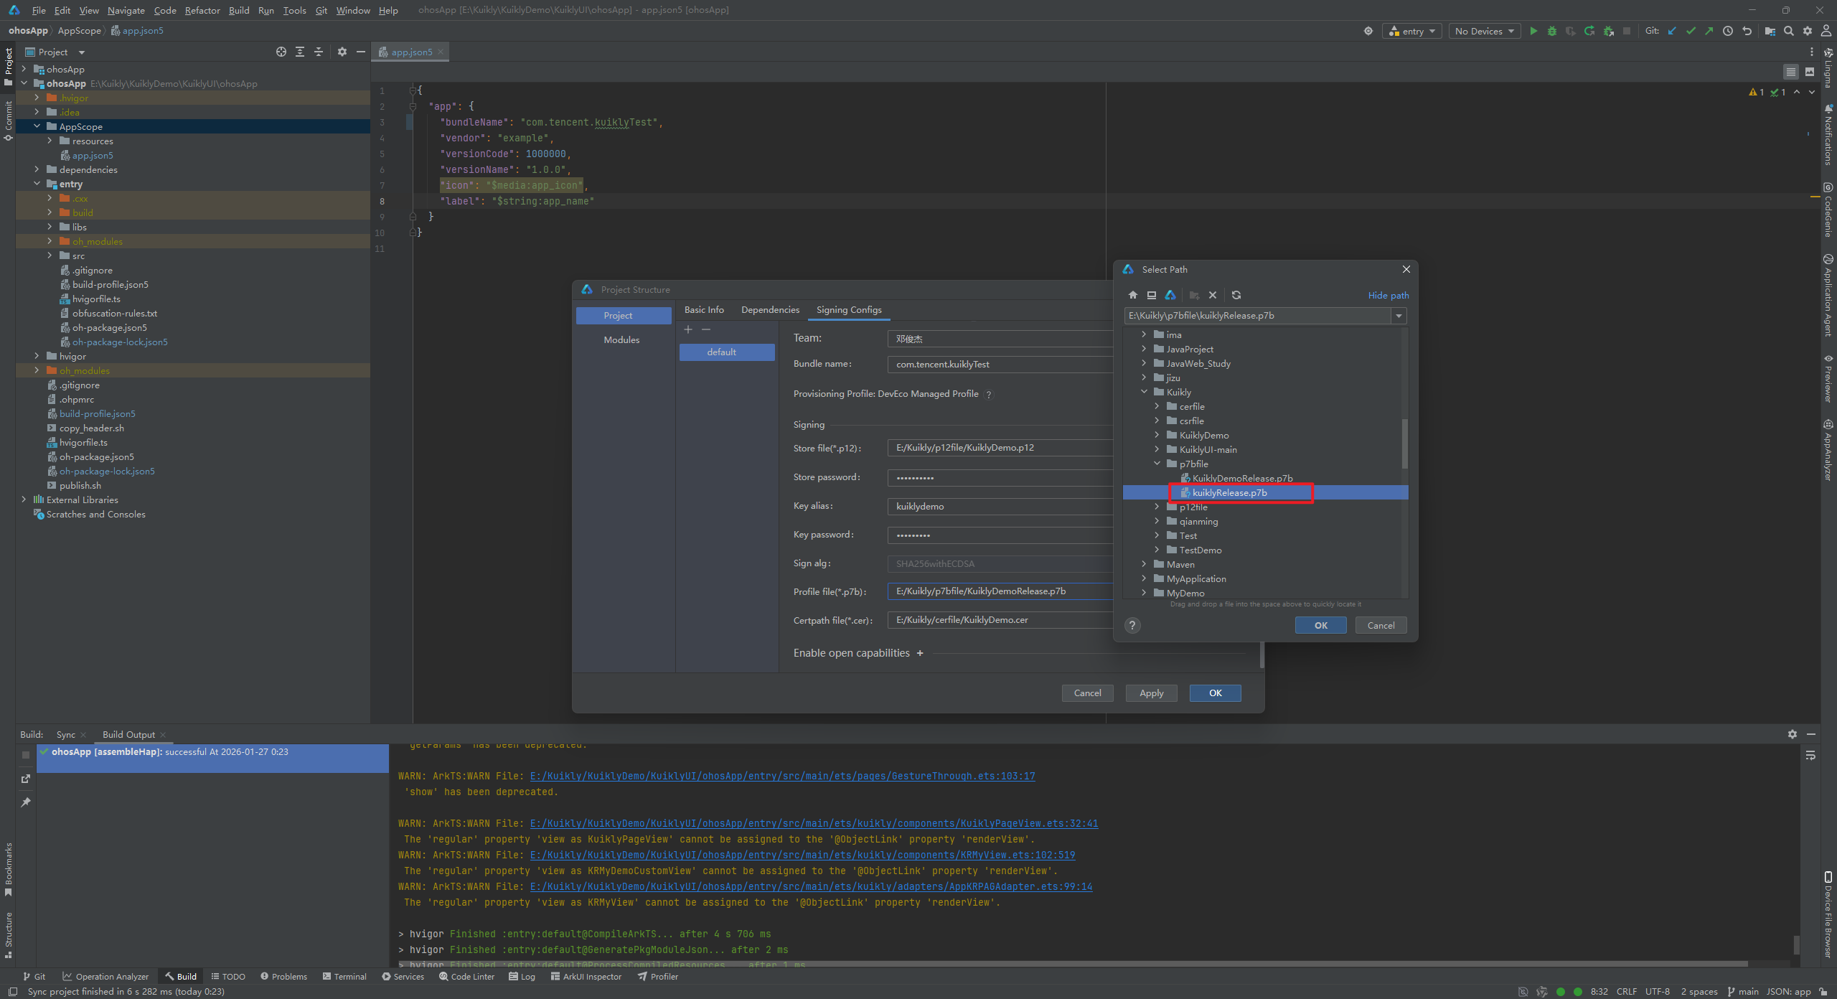Click the Key alias input field

pos(999,506)
